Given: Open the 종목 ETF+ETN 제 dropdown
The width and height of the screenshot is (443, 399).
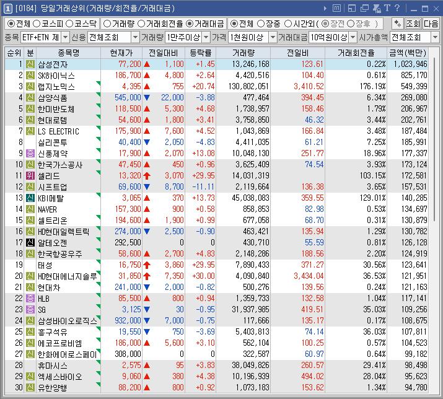Looking at the screenshot, I should click(x=65, y=37).
